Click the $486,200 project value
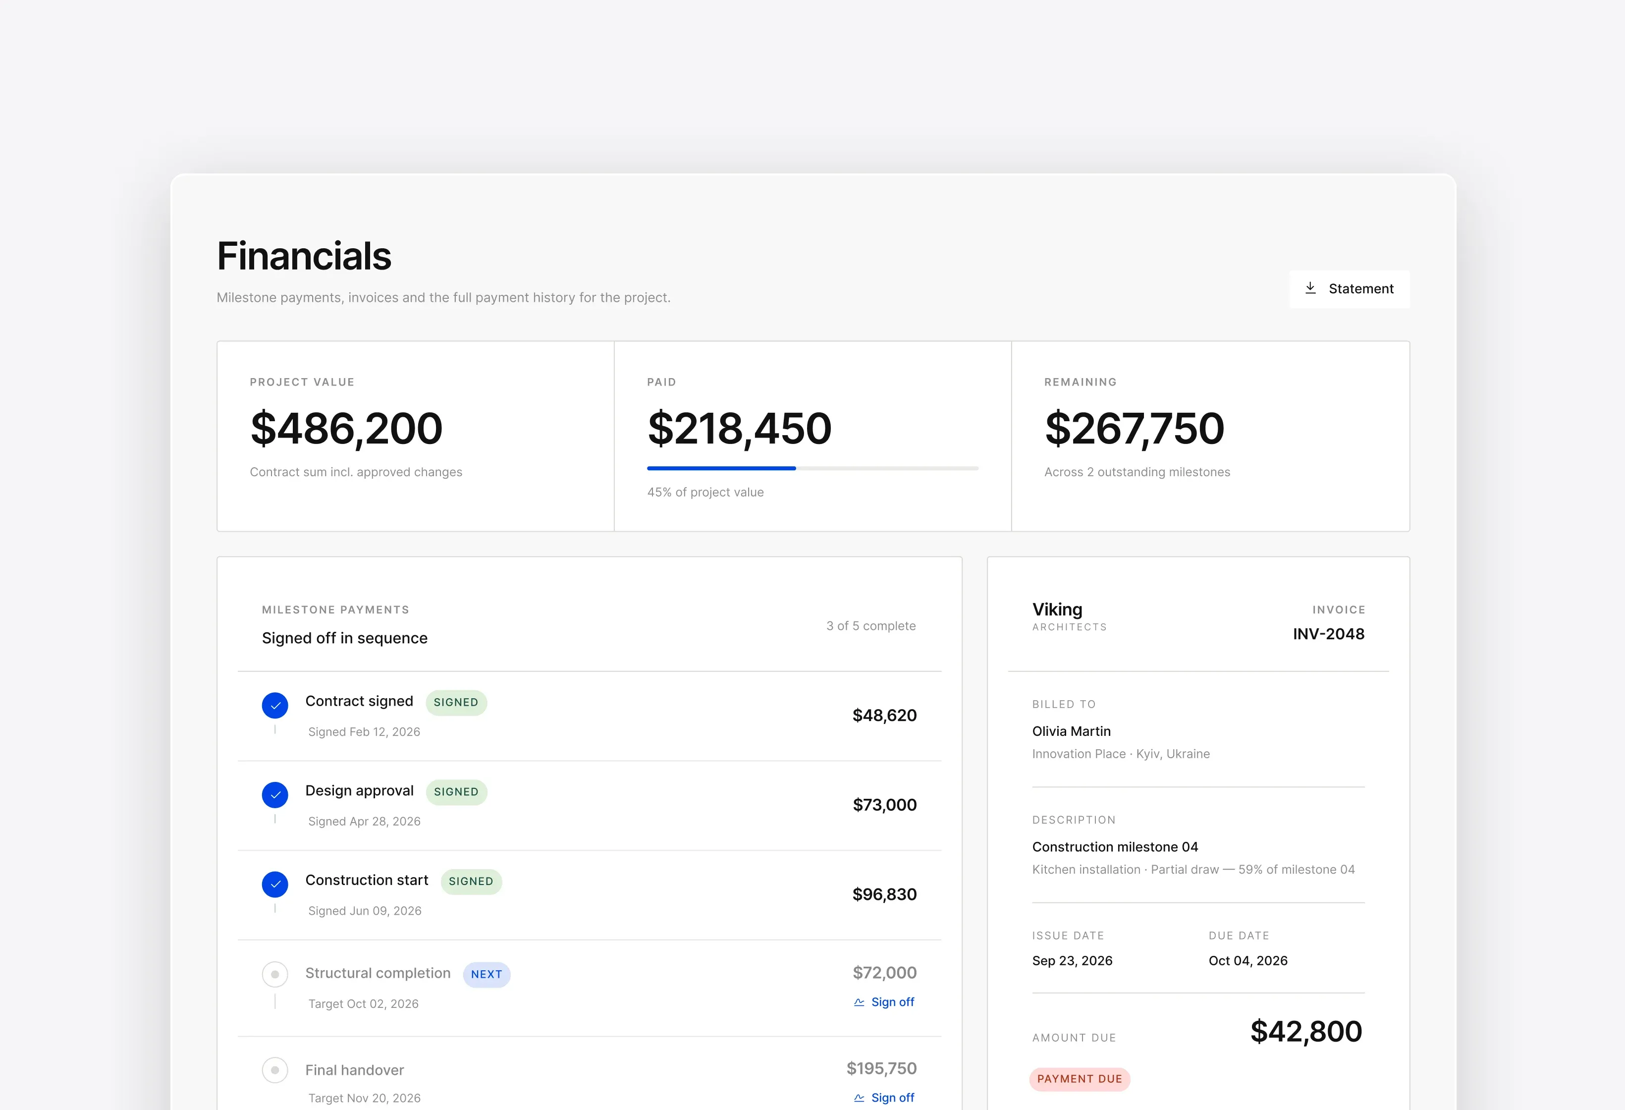 click(x=347, y=428)
